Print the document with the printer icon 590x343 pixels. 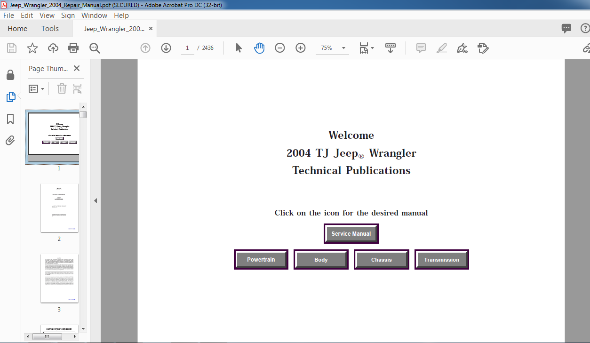point(73,48)
